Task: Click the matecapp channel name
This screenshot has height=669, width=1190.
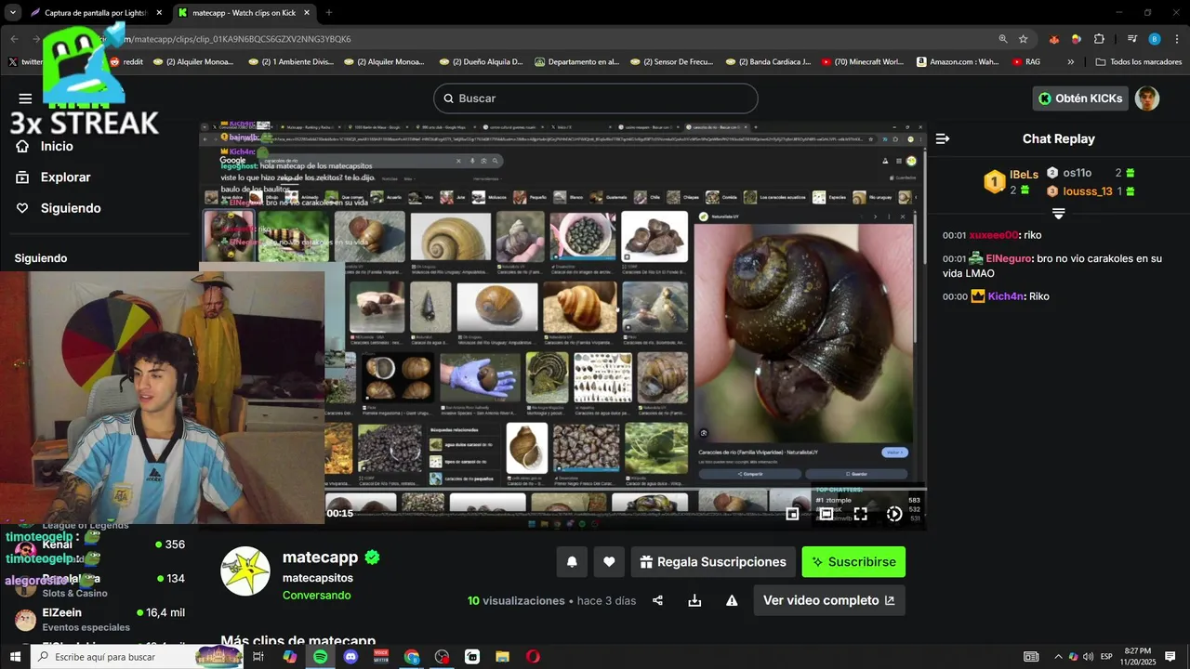Action: (320, 557)
